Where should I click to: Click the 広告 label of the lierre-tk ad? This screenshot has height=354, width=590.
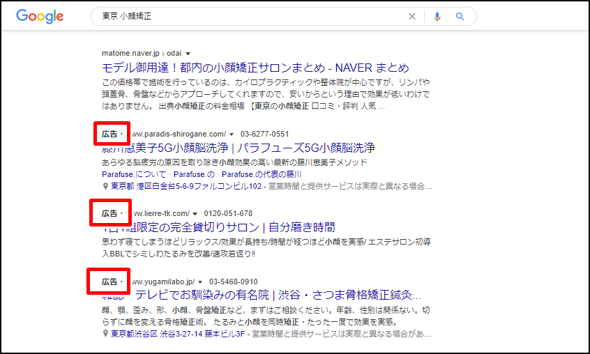click(109, 213)
